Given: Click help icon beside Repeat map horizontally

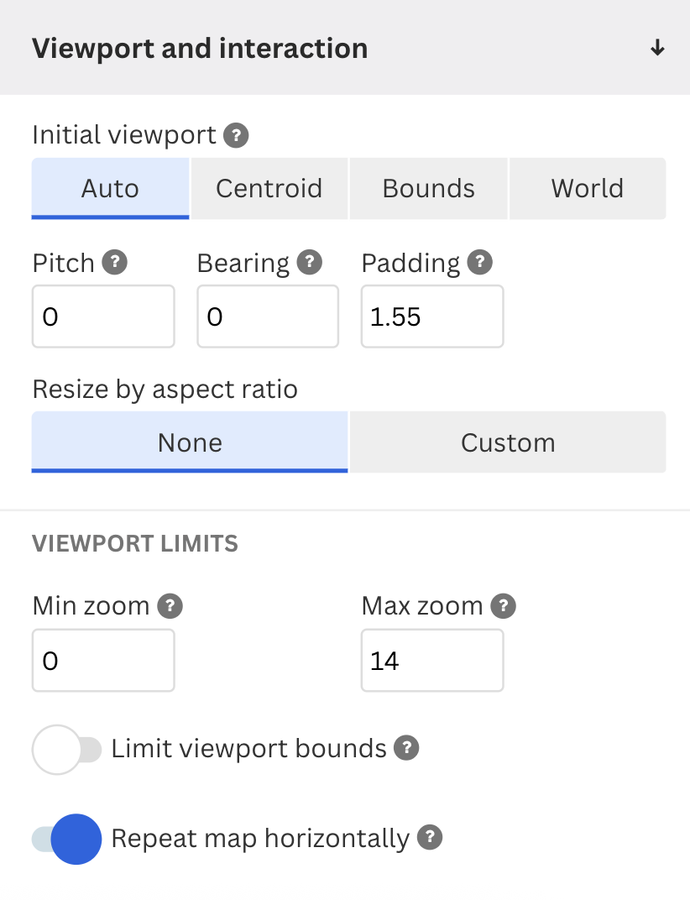Looking at the screenshot, I should pyautogui.click(x=430, y=838).
